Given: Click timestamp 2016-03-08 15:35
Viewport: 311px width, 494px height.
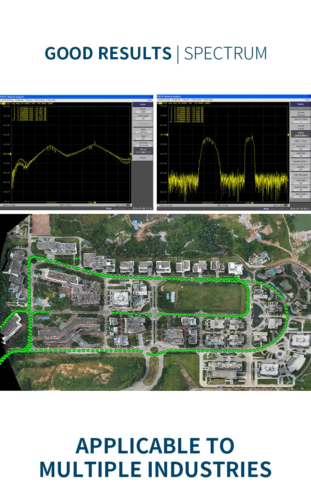Looking at the screenshot, I should [x=142, y=208].
